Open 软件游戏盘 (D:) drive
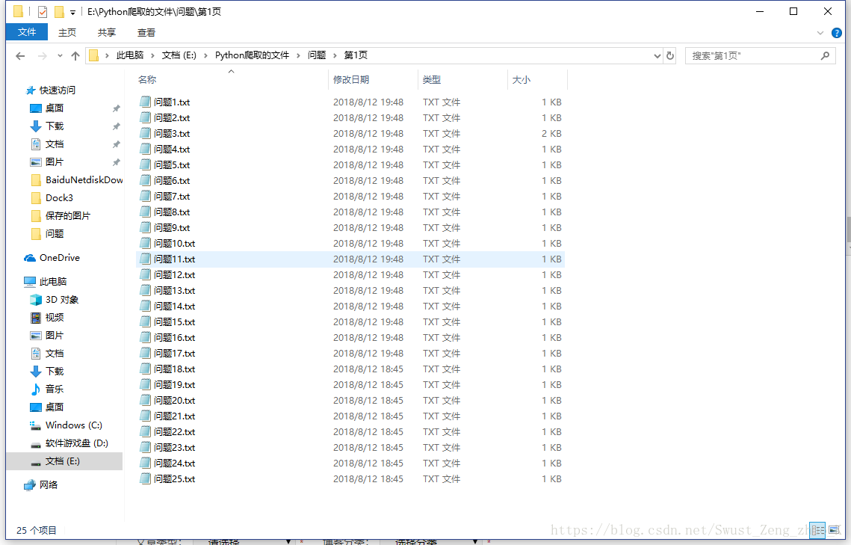The height and width of the screenshot is (545, 851). click(76, 443)
